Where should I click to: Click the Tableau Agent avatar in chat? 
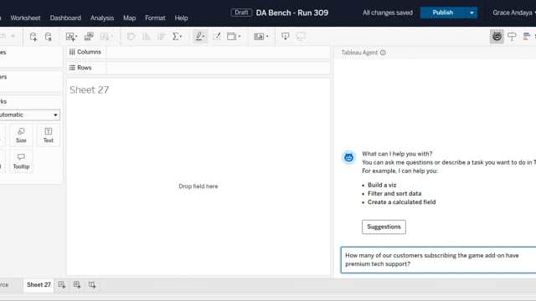(348, 157)
